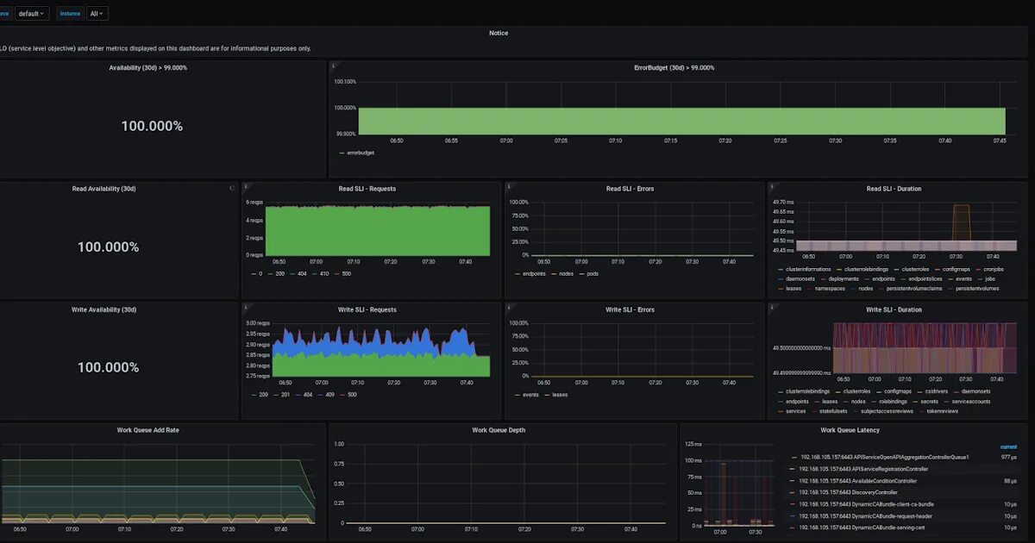The height and width of the screenshot is (543, 1035).
Task: Click tokenreviews in Write SLI Duration legend
Action: click(941, 411)
